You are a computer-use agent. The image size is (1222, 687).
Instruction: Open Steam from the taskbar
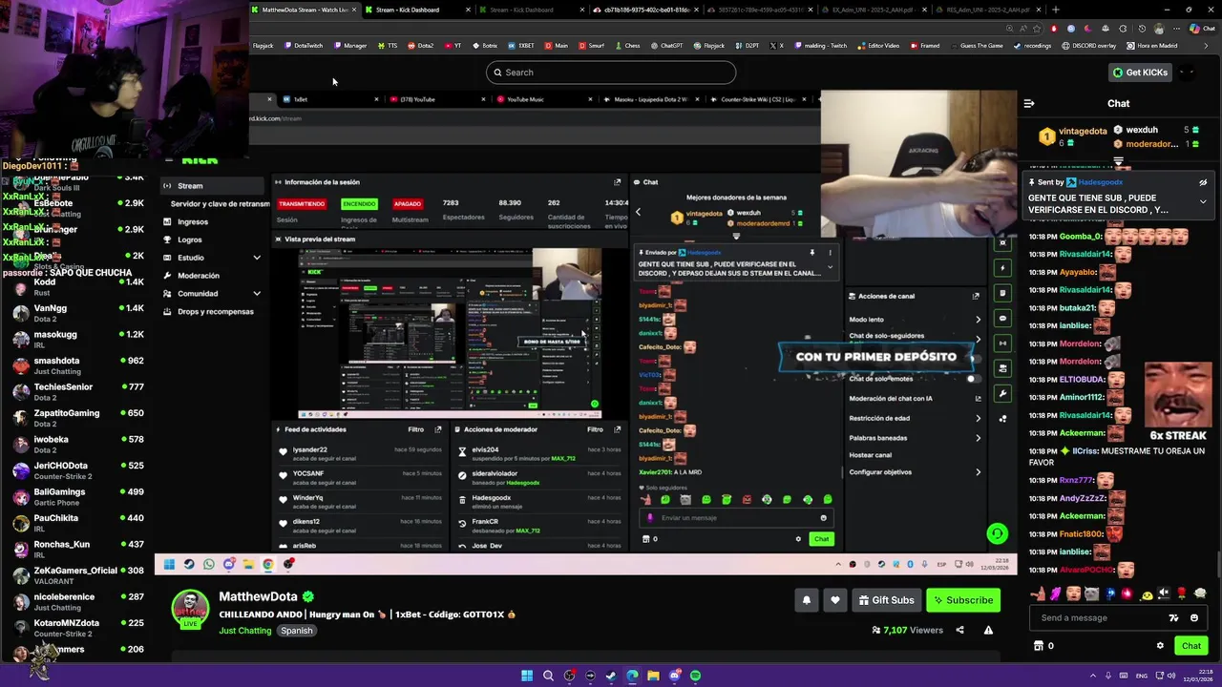click(x=611, y=676)
